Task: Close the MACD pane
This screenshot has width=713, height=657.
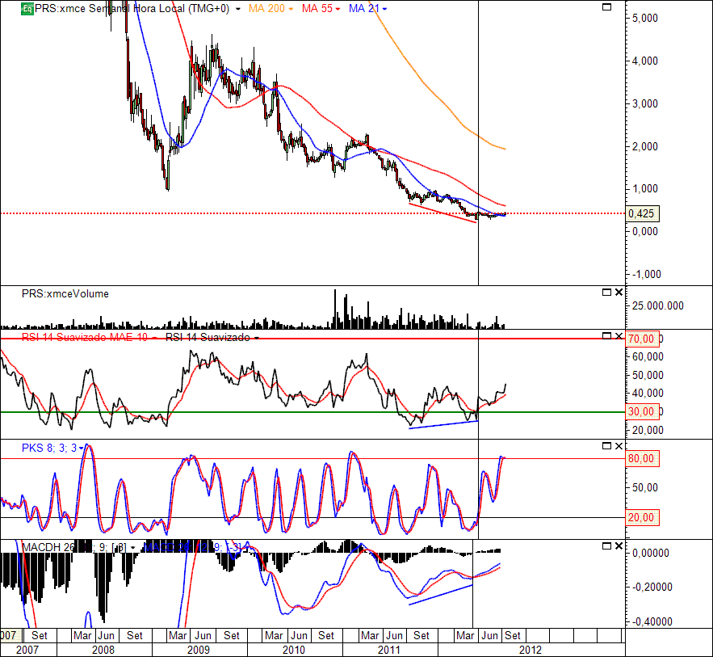Action: coord(619,545)
